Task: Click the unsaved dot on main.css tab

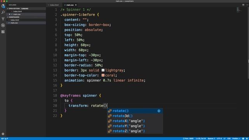Action: click(x=76, y=5)
